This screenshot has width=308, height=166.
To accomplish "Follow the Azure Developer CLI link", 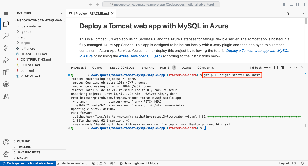I will [140, 56].
